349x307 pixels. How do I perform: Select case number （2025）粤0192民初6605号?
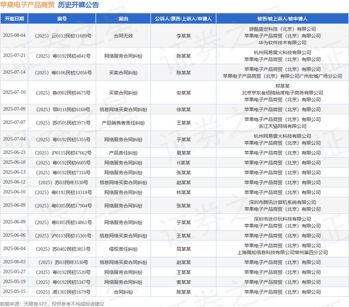pyautogui.click(x=63, y=163)
